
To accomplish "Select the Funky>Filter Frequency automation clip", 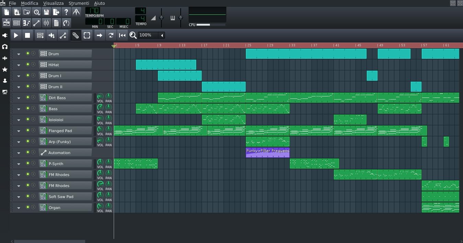I will [x=268, y=153].
